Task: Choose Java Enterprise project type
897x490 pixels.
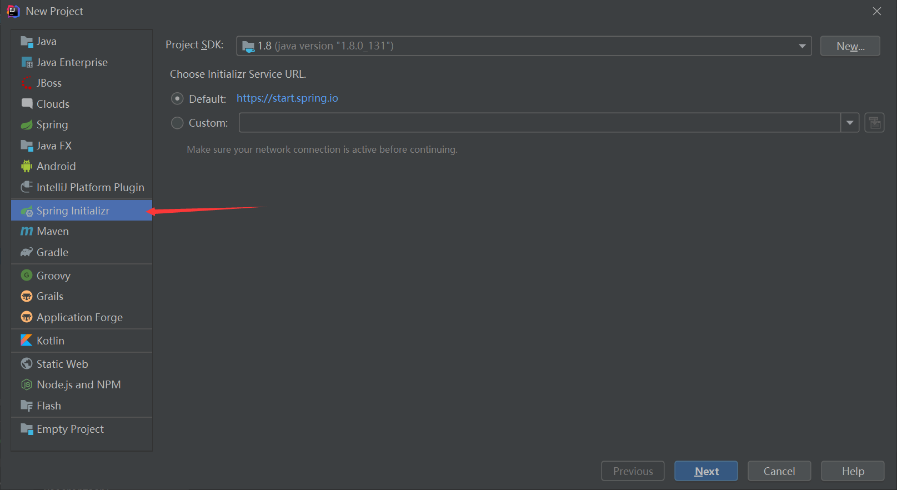Action: click(72, 62)
